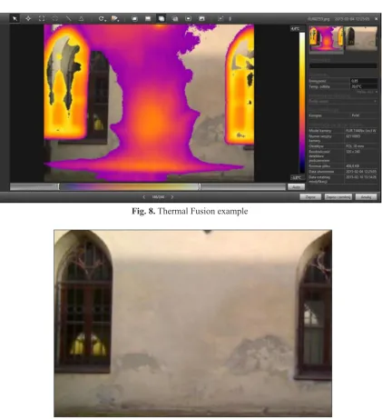Click the Obiektyw row
Screen dimensions: 382x419
[343, 146]
